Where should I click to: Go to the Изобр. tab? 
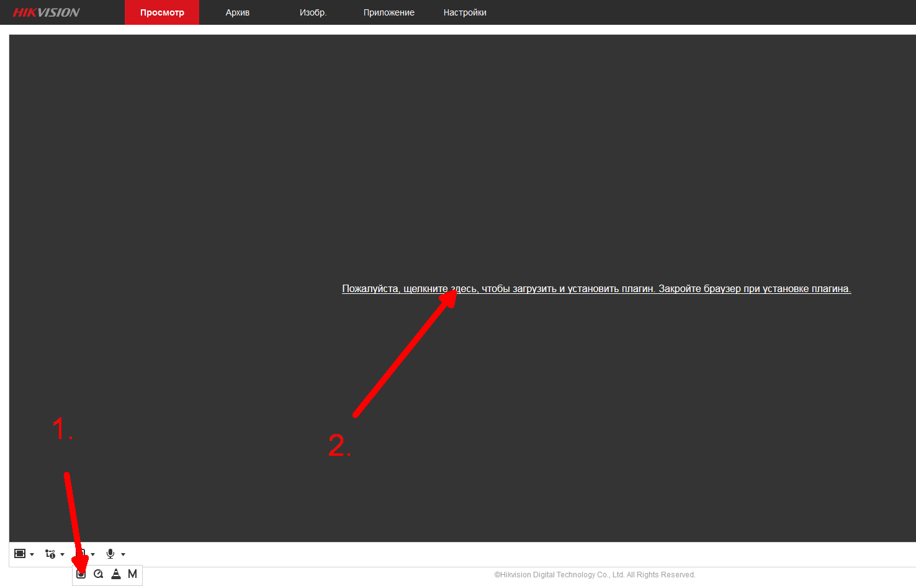pyautogui.click(x=313, y=12)
